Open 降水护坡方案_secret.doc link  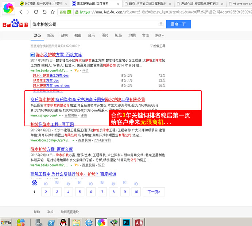click(51, 85)
